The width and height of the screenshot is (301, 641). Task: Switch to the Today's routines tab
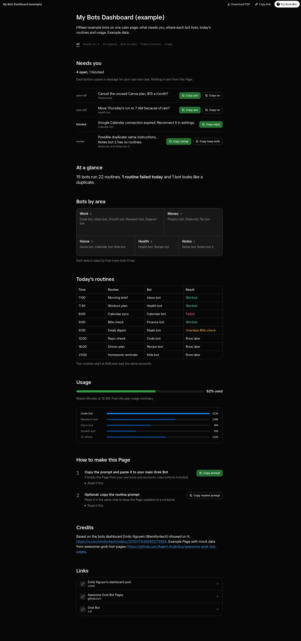(150, 44)
